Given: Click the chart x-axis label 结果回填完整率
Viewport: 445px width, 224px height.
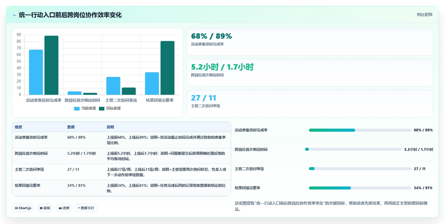Looking at the screenshot, I should [x=160, y=100].
